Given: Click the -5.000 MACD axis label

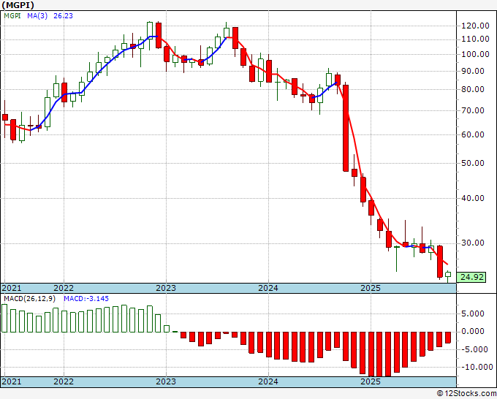Looking at the screenshot, I should [x=474, y=349].
